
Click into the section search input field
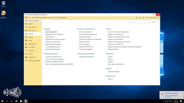coord(139,22)
